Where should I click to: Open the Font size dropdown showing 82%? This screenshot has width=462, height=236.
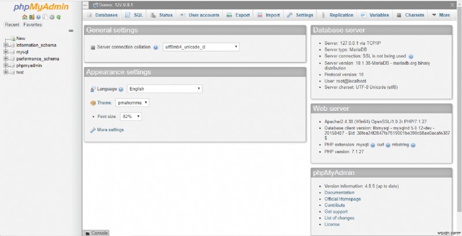131,116
